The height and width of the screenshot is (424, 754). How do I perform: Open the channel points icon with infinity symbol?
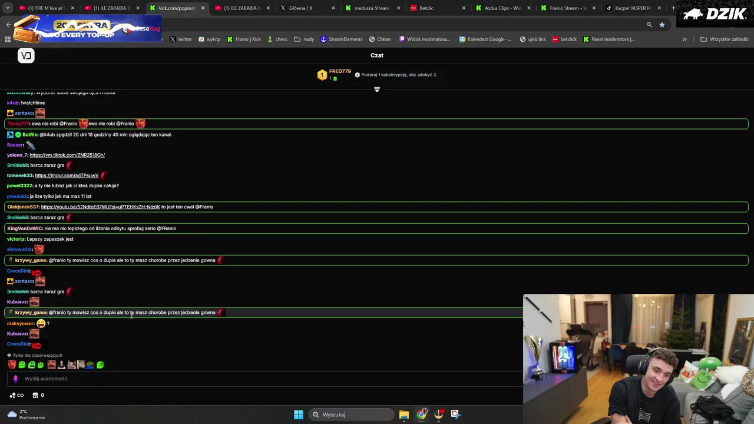[x=17, y=395]
